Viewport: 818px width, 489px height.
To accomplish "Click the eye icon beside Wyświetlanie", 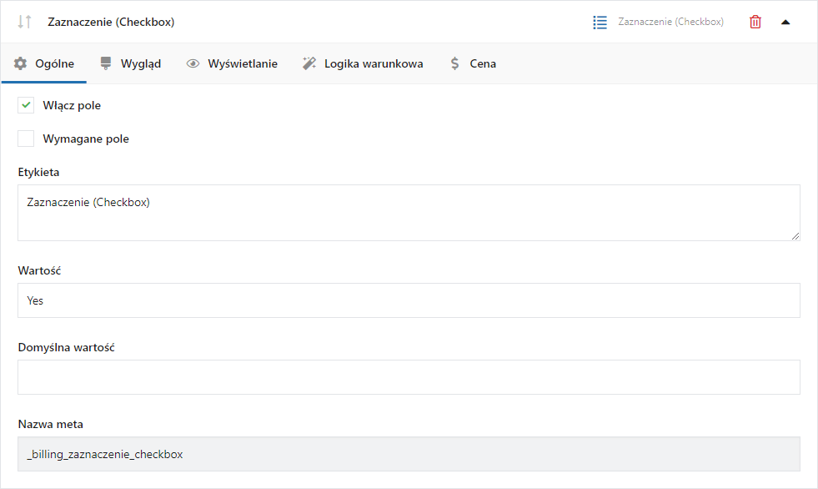I will 193,63.
